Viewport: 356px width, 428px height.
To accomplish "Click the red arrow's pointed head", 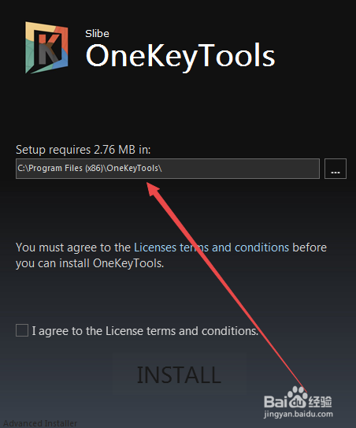I will click(x=154, y=189).
